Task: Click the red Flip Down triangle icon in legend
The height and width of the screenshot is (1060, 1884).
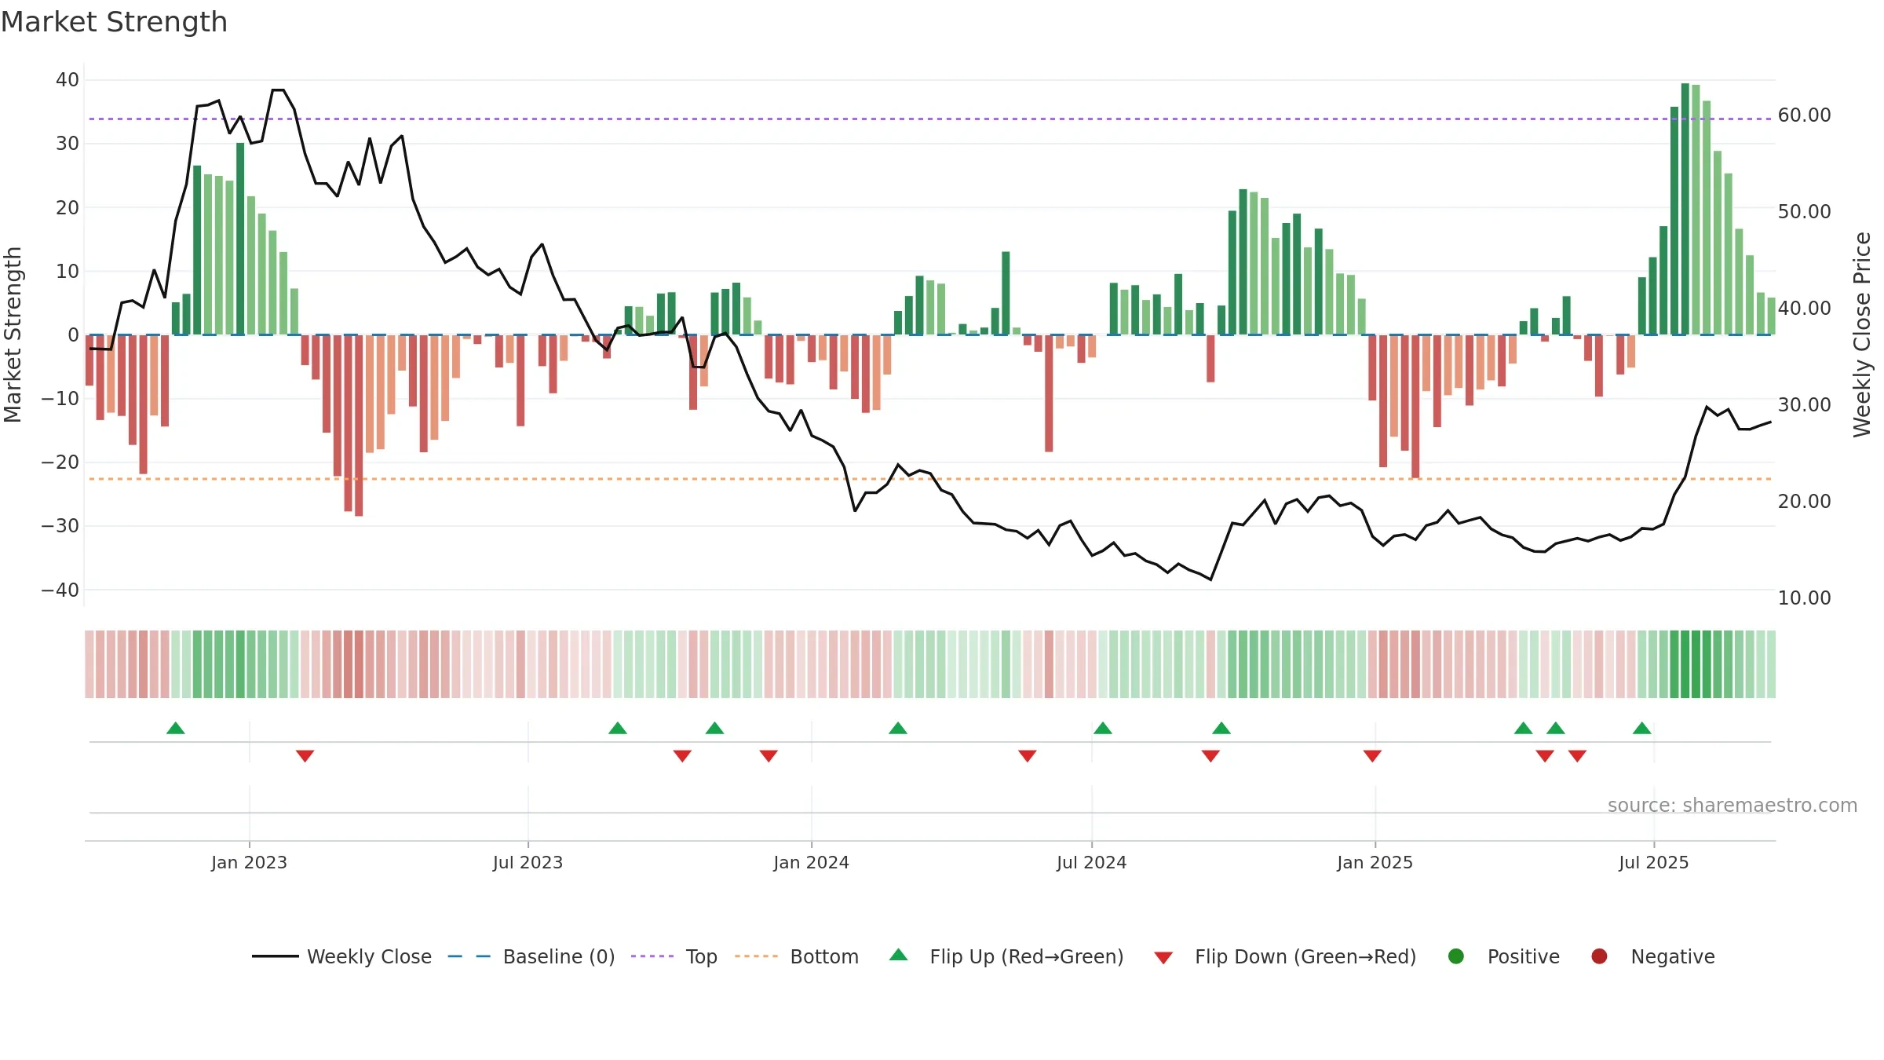Action: click(1163, 958)
